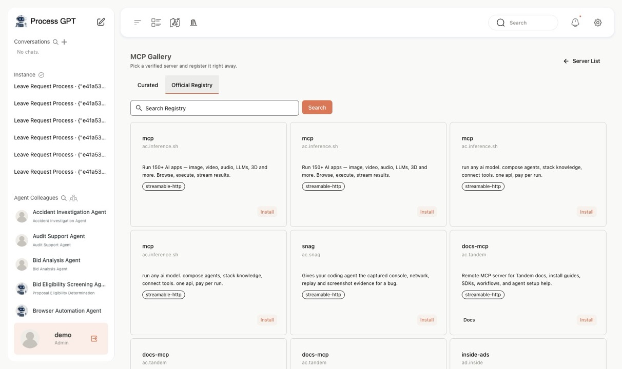Image resolution: width=622 pixels, height=369 pixels.
Task: Click the Bid Analysis Agent avatar
Action: 22,264
